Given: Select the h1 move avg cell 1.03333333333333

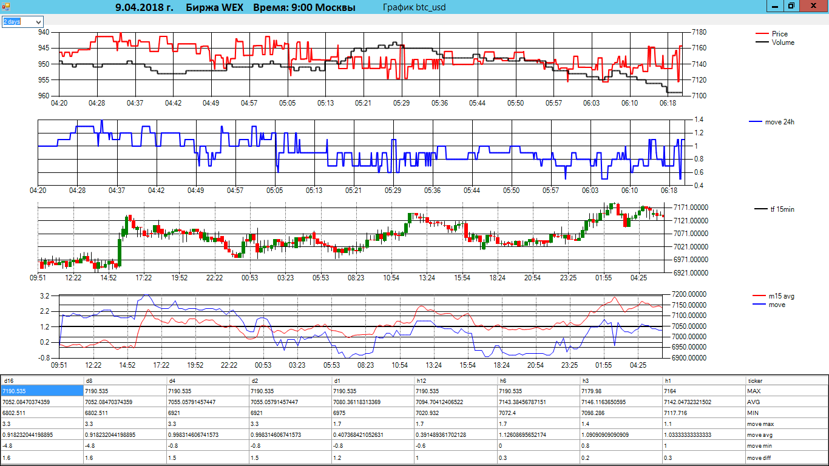Looking at the screenshot, I should (704, 435).
